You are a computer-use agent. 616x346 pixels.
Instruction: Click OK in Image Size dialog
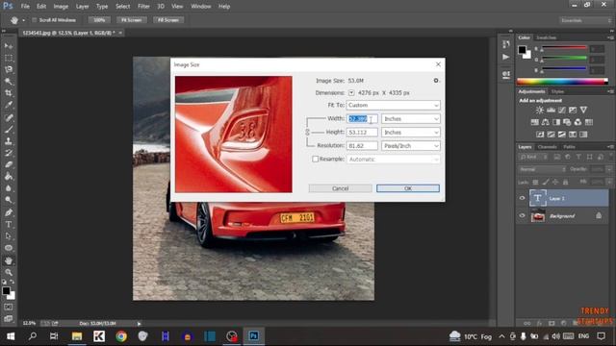[x=408, y=188]
